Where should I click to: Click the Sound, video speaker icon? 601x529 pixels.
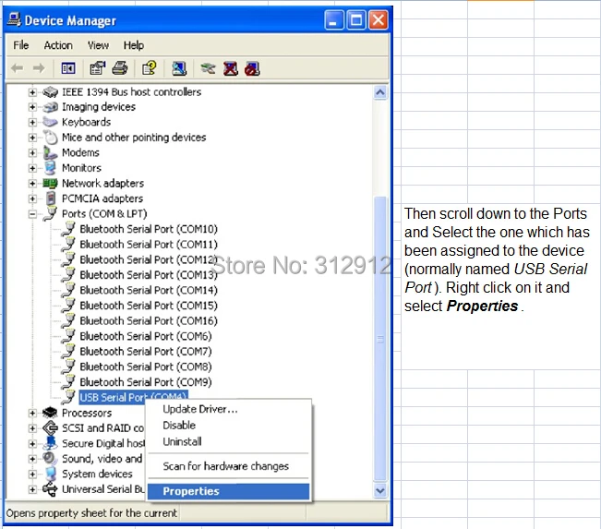50,459
